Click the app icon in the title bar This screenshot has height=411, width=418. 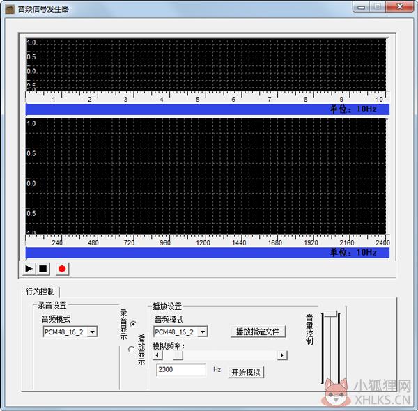(10, 10)
